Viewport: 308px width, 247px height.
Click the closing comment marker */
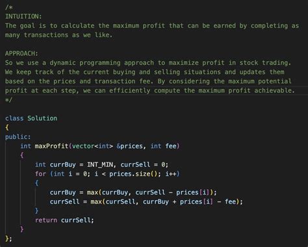point(9,100)
